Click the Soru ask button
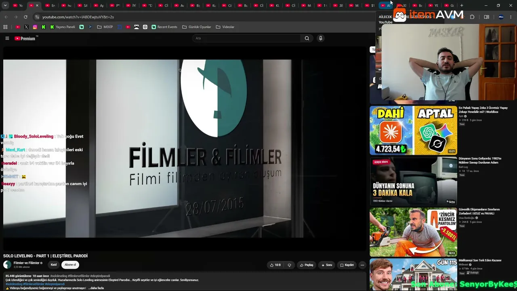This screenshot has height=291, width=517. [327, 265]
